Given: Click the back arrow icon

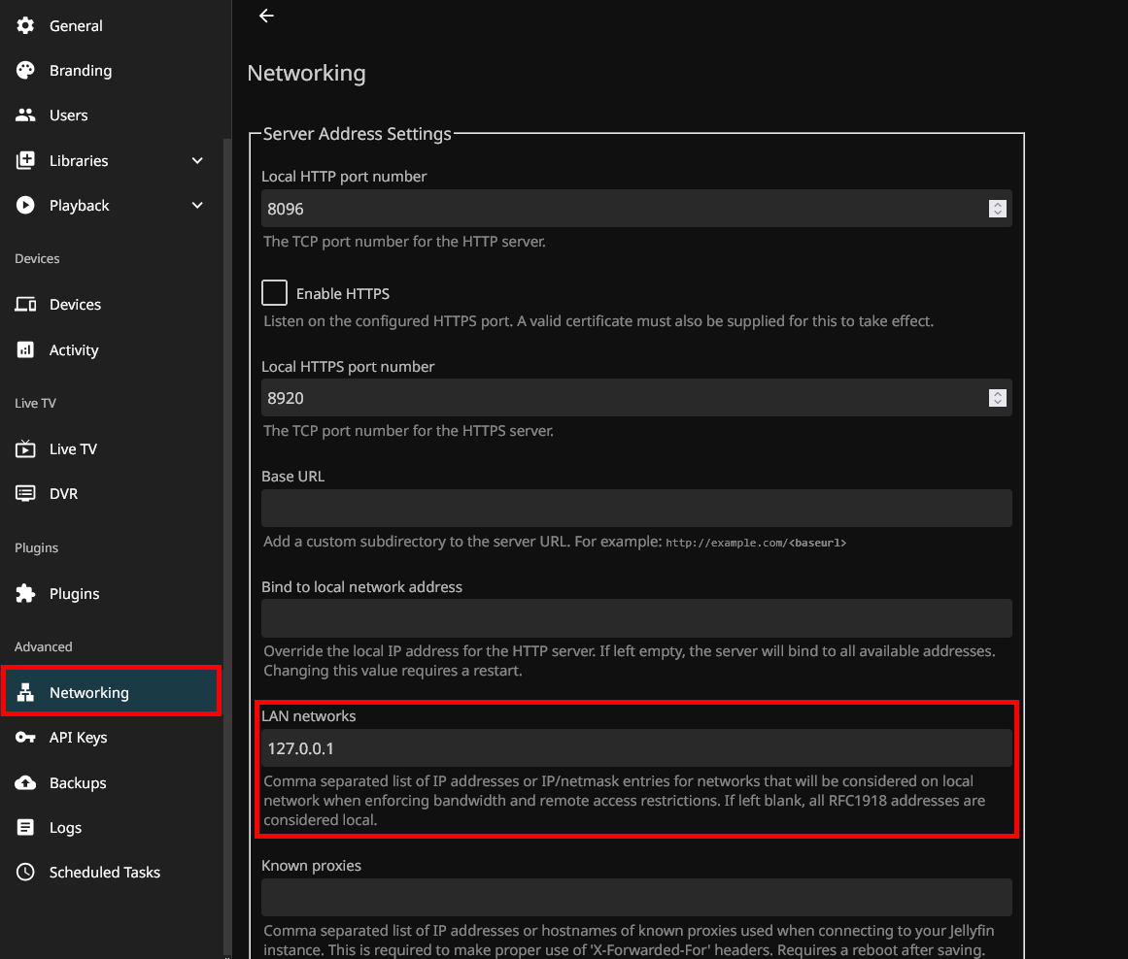Looking at the screenshot, I should tap(266, 16).
